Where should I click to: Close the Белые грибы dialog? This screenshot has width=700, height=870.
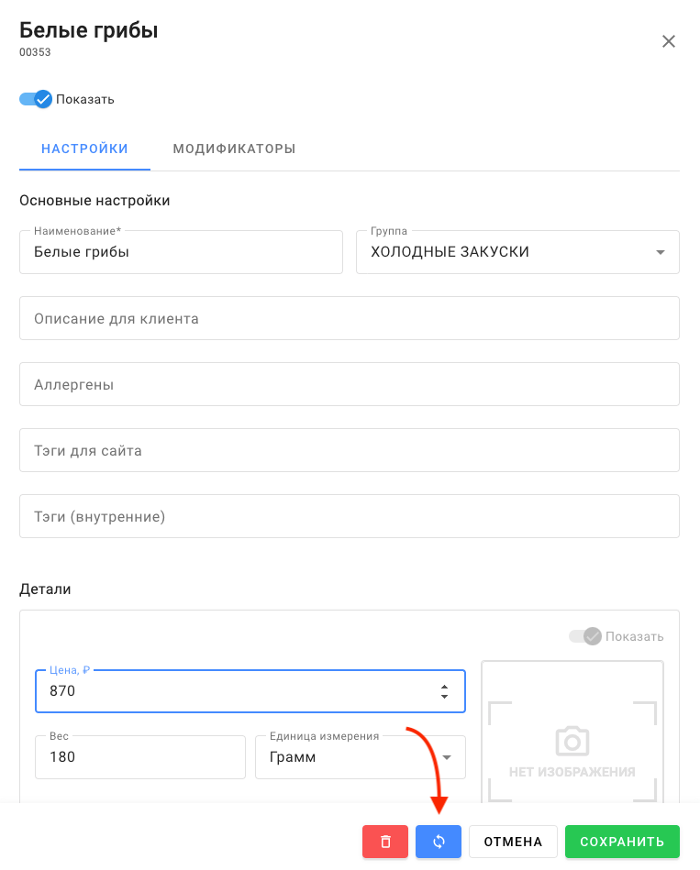point(669,41)
